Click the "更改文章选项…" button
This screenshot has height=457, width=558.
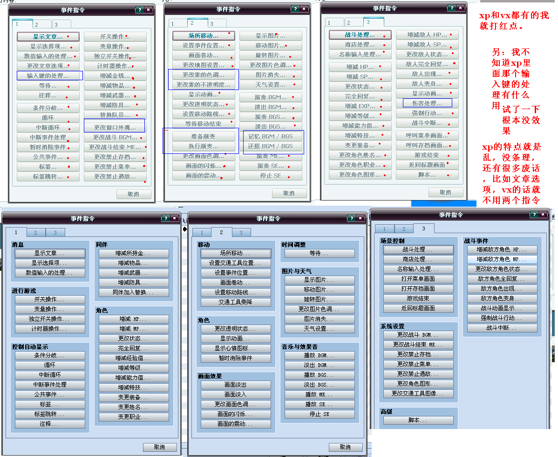click(48, 66)
